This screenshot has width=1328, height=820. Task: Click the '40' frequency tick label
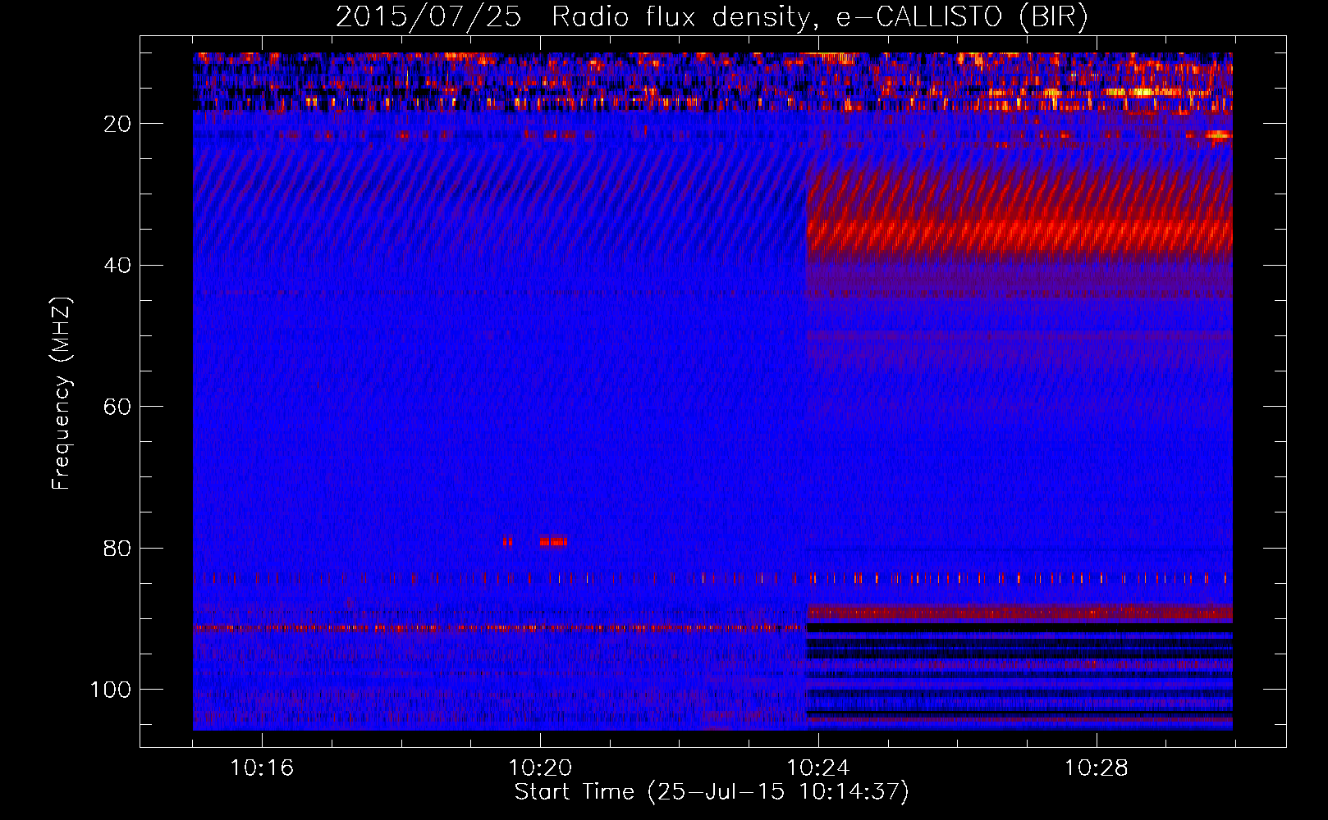(118, 266)
